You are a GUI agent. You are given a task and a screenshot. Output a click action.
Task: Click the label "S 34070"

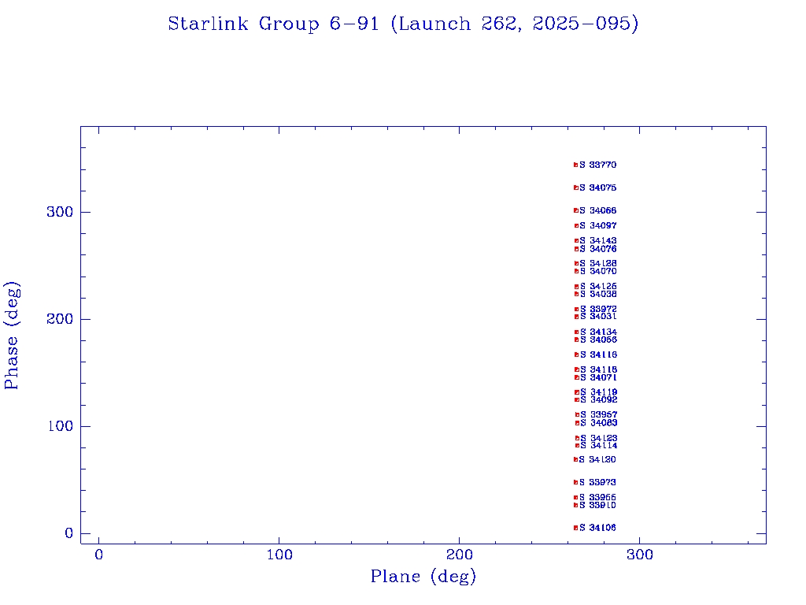598,271
